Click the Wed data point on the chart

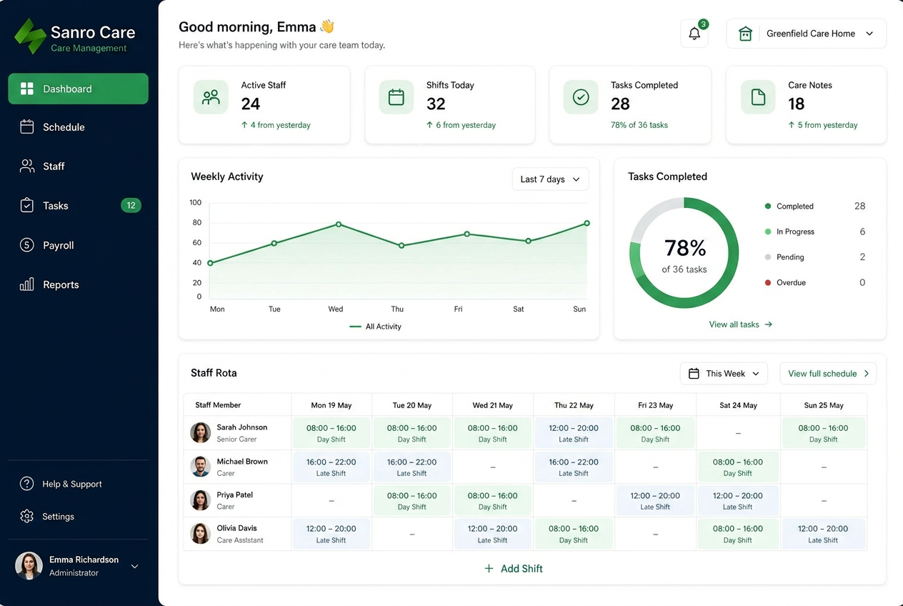(x=339, y=224)
